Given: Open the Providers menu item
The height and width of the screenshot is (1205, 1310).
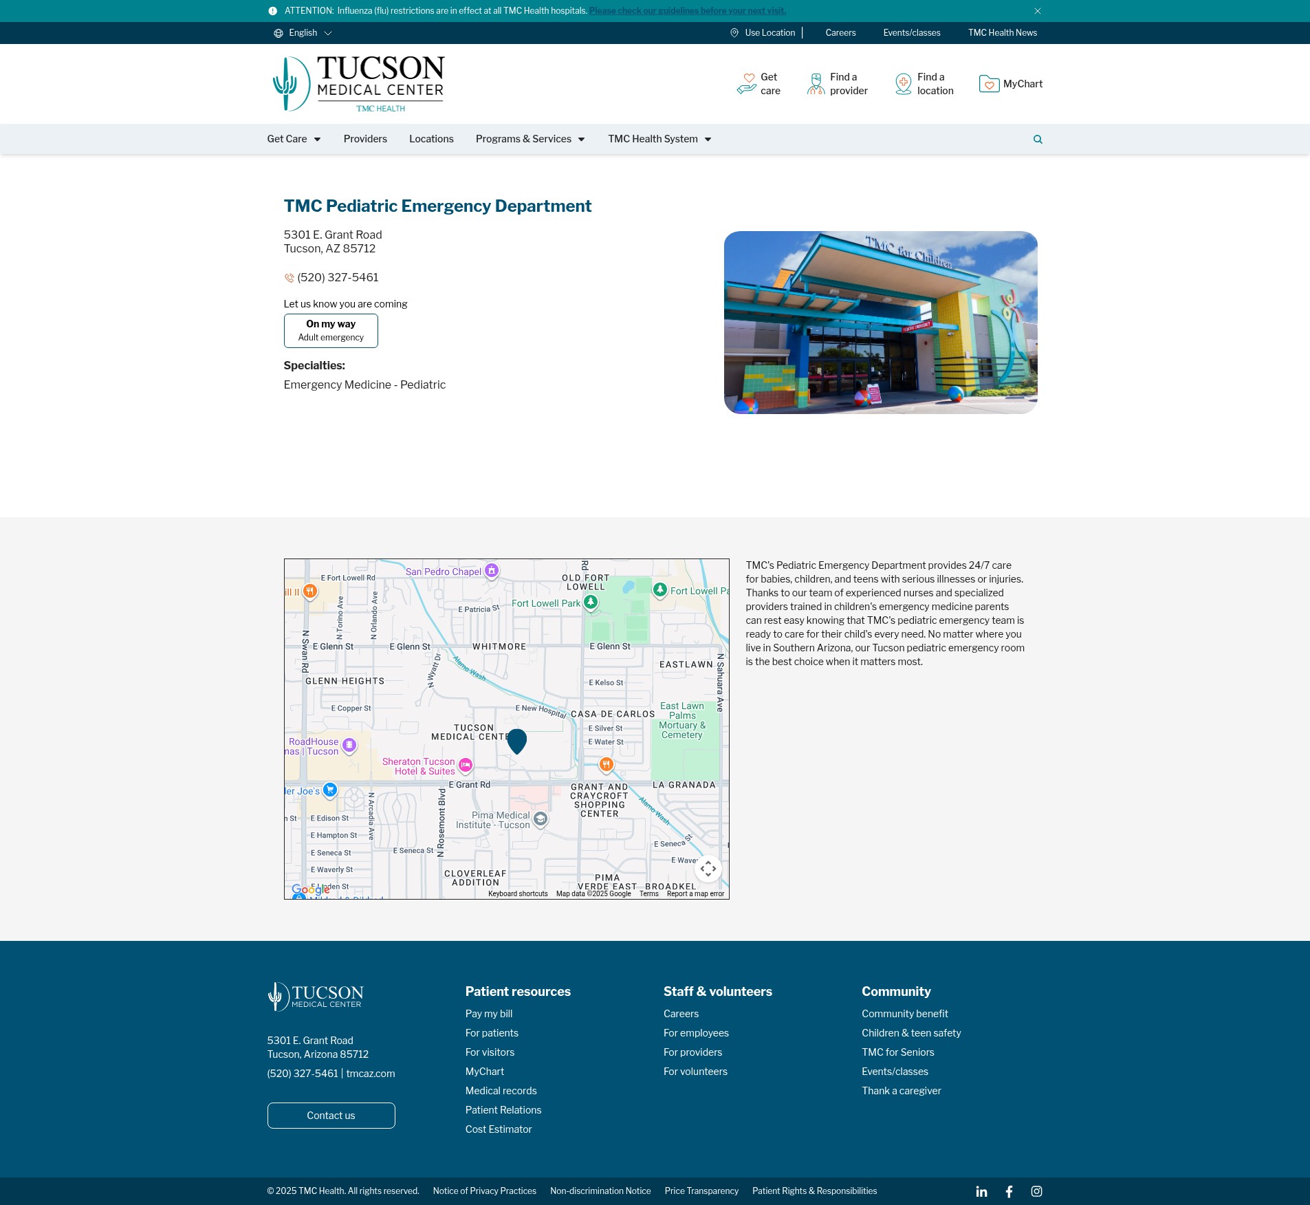Looking at the screenshot, I should 365,139.
